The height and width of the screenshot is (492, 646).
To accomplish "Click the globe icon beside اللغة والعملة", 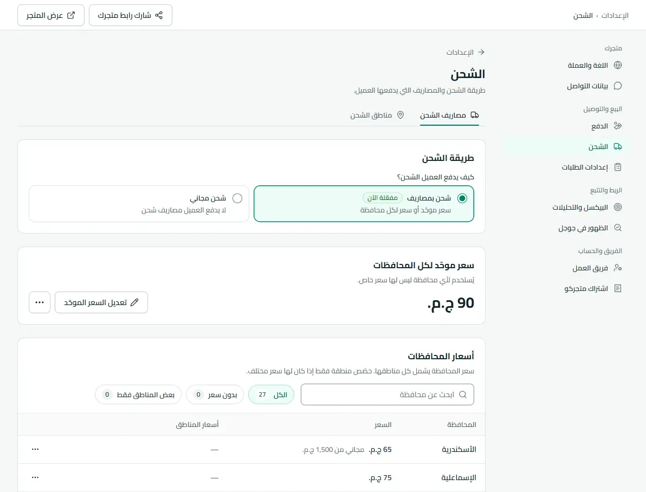I will [x=618, y=65].
